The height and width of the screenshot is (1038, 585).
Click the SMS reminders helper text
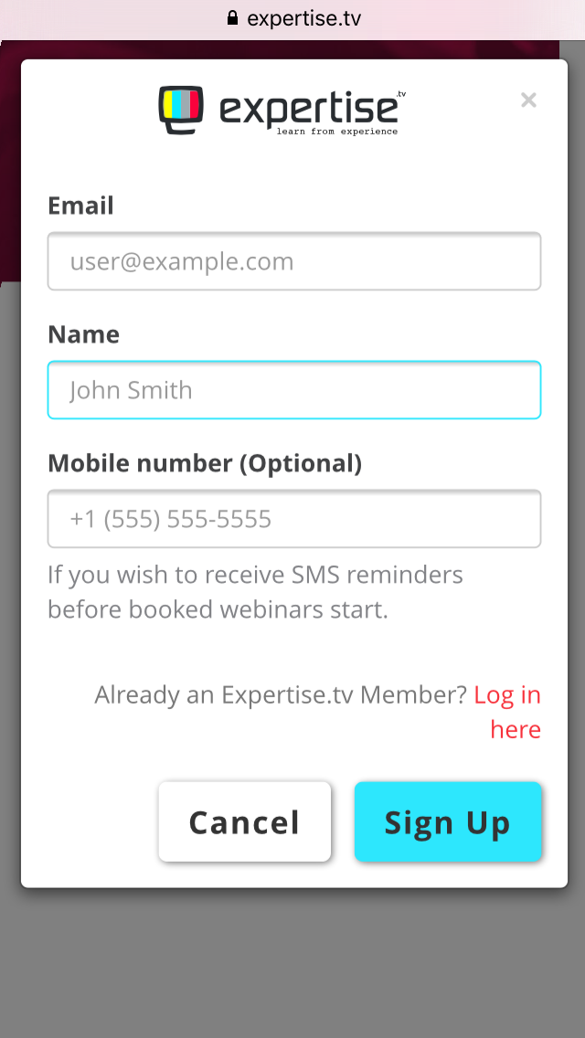(x=255, y=592)
